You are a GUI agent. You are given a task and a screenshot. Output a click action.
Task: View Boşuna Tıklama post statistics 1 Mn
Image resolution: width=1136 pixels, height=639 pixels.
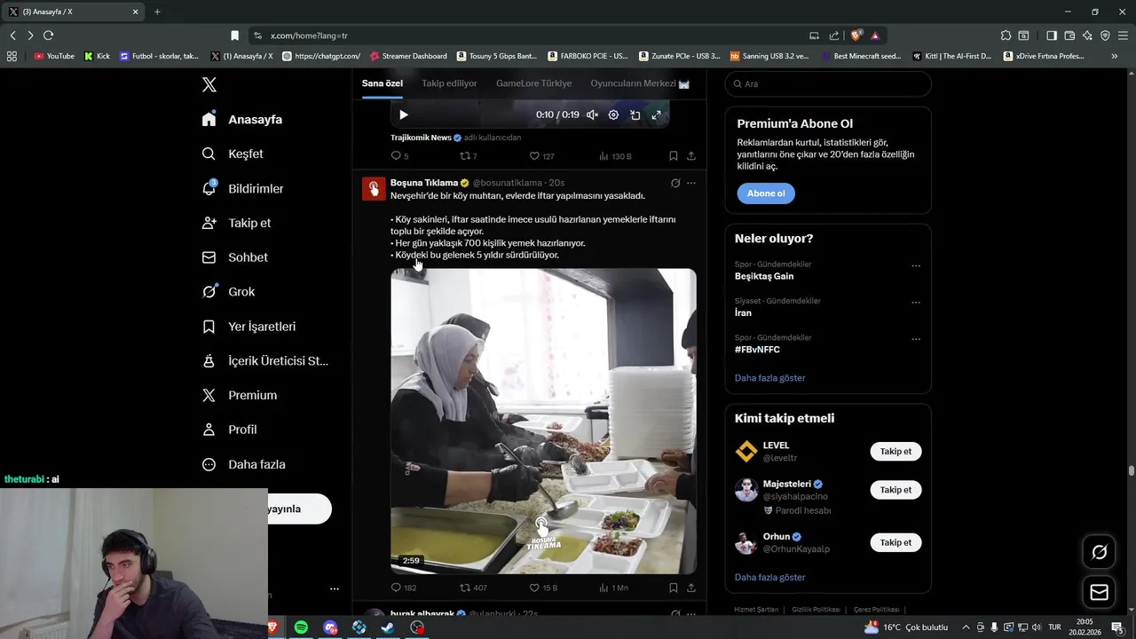613,588
